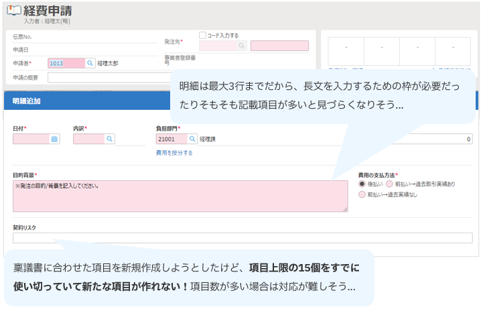Click the 申請者 code field showing 1013
This screenshot has height=309, width=481.
coord(66,63)
